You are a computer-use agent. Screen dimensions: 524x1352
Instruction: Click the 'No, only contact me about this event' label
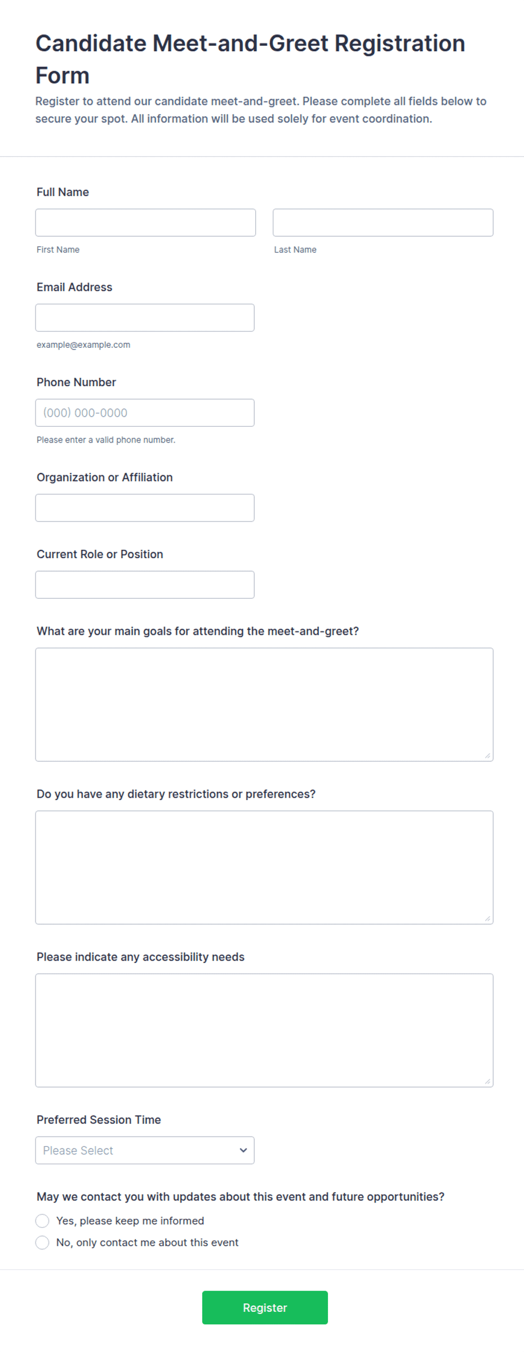pos(147,1243)
